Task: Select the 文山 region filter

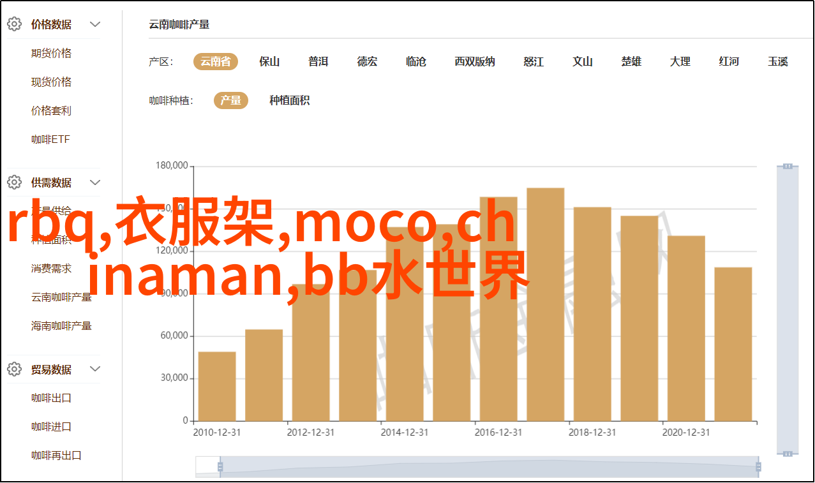Action: coord(583,62)
